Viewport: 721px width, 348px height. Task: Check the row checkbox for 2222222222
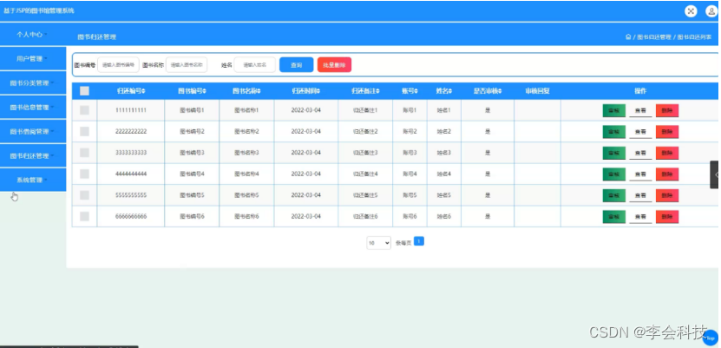click(x=85, y=132)
